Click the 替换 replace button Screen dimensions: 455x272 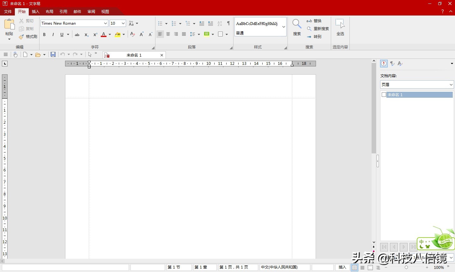(x=314, y=21)
